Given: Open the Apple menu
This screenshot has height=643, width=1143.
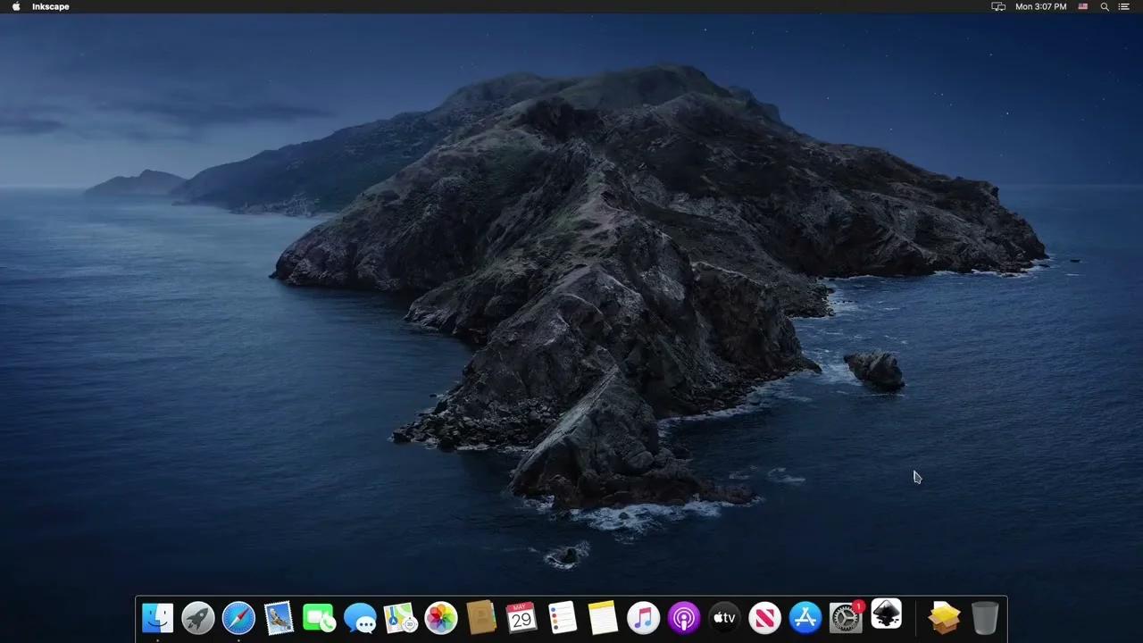Looking at the screenshot, I should coord(15,6).
